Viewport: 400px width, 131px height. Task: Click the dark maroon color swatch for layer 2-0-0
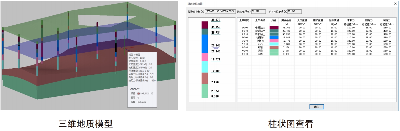(274, 27)
